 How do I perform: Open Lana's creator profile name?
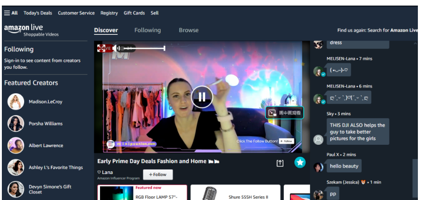point(107,172)
